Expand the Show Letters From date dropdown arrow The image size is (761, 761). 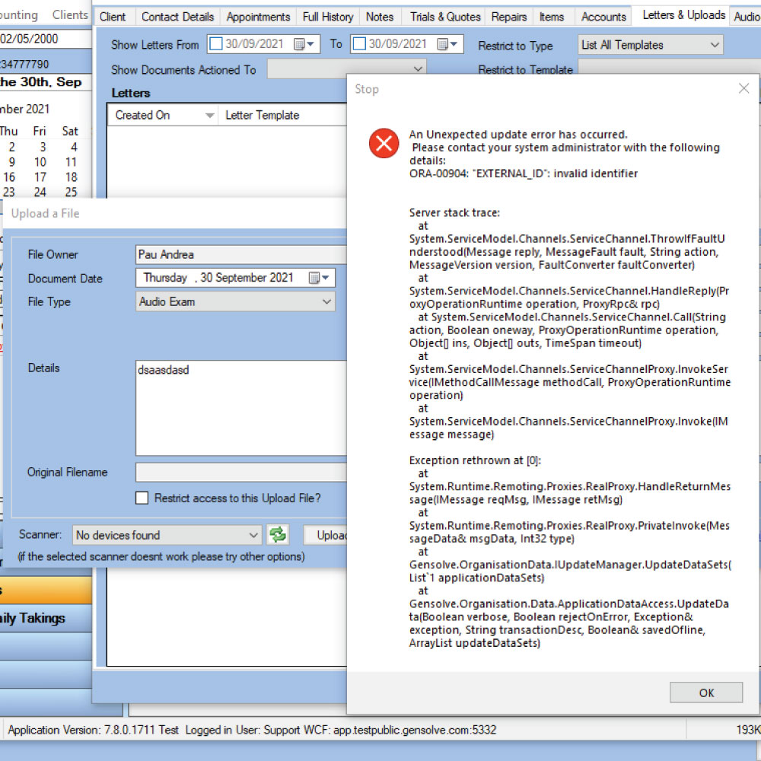[x=310, y=44]
